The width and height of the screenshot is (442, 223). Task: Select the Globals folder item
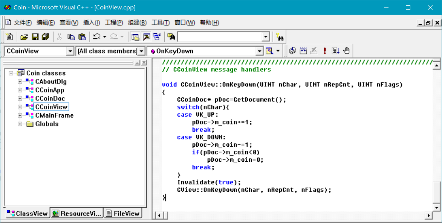(47, 124)
